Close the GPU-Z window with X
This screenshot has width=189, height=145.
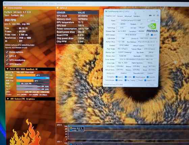point(157,11)
